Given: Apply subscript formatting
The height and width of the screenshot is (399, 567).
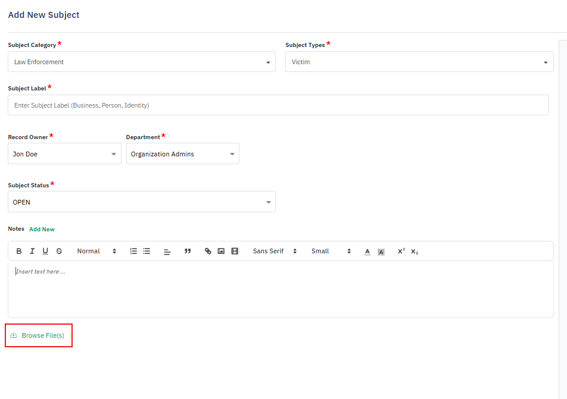Looking at the screenshot, I should [415, 252].
